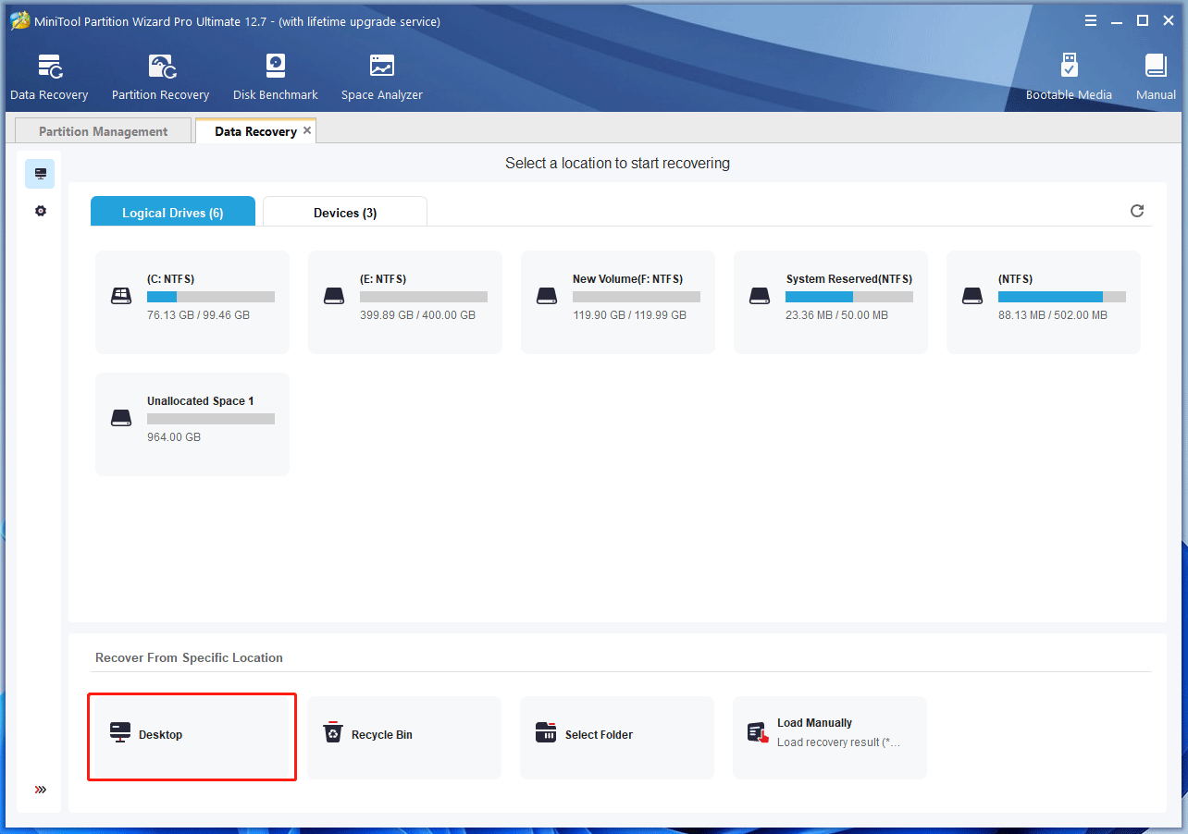Expand sidebar with double-chevron icon

pyautogui.click(x=40, y=790)
